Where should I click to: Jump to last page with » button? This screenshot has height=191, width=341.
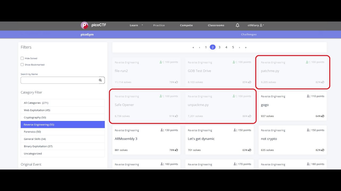[246, 47]
